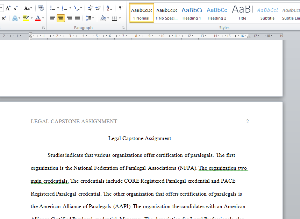Apply the Subtitle style
The height and width of the screenshot is (219, 300).
(x=267, y=13)
